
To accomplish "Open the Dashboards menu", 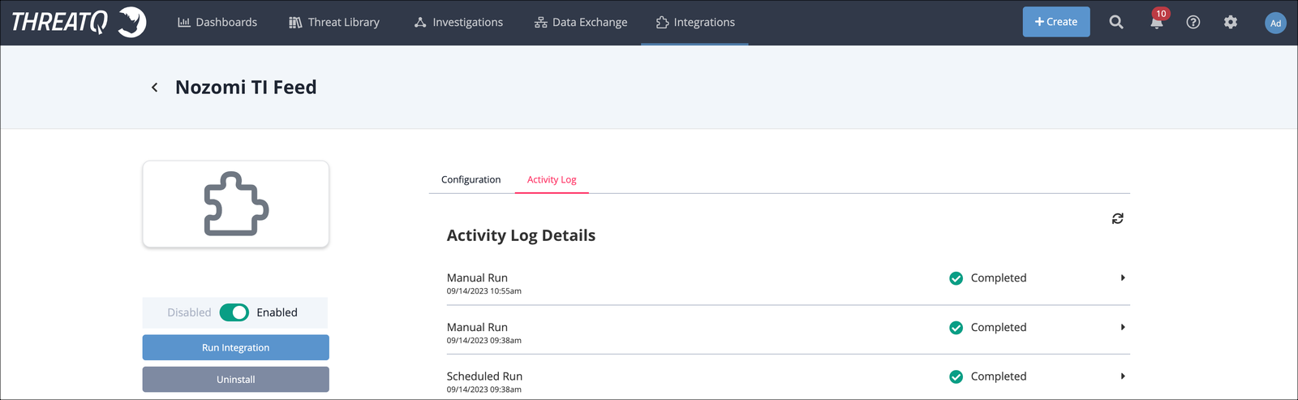I will click(217, 22).
